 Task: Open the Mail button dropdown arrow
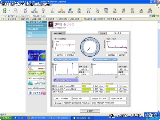click(91, 9)
